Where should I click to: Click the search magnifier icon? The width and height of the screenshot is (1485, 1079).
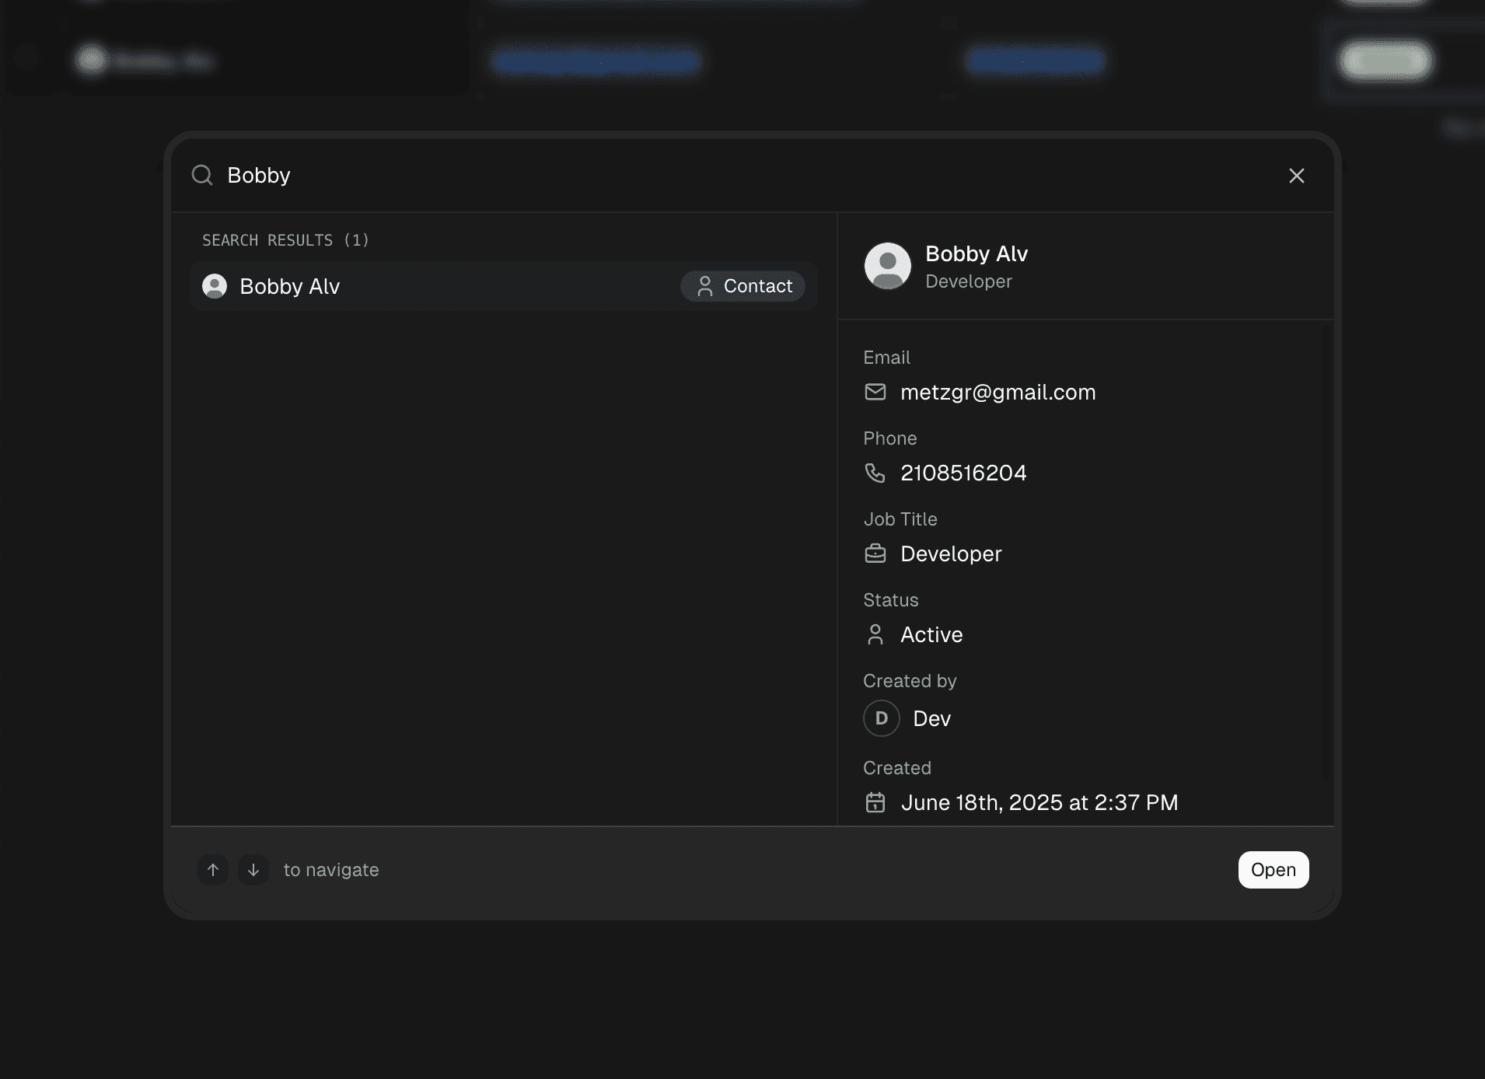(202, 175)
